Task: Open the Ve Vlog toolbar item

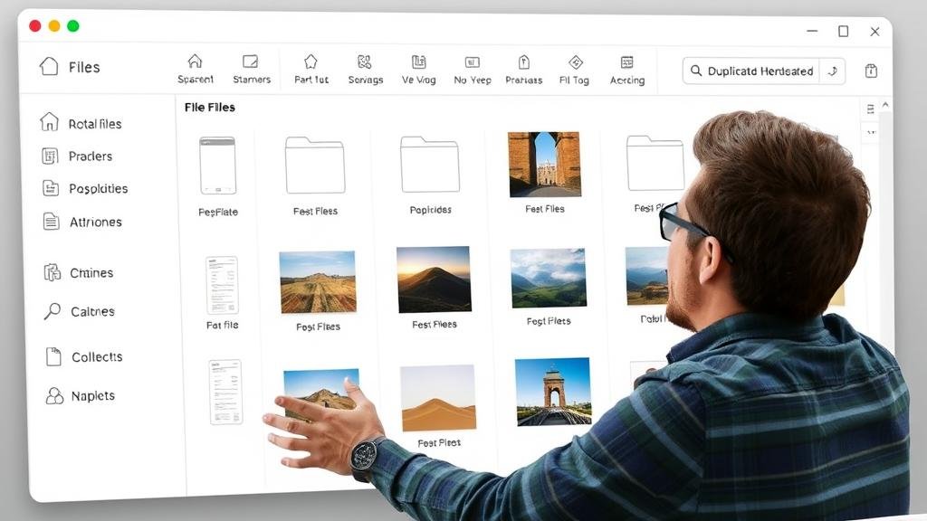Action: coord(418,62)
